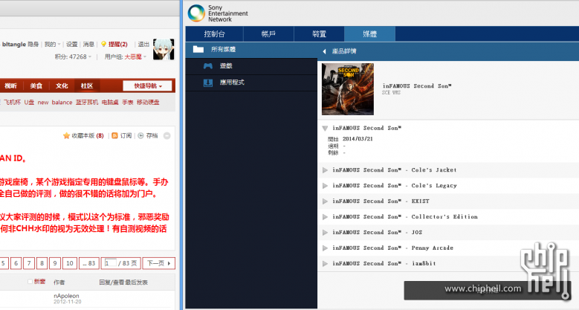Click the balance hot search tag
This screenshot has height=310, width=579.
(62, 103)
